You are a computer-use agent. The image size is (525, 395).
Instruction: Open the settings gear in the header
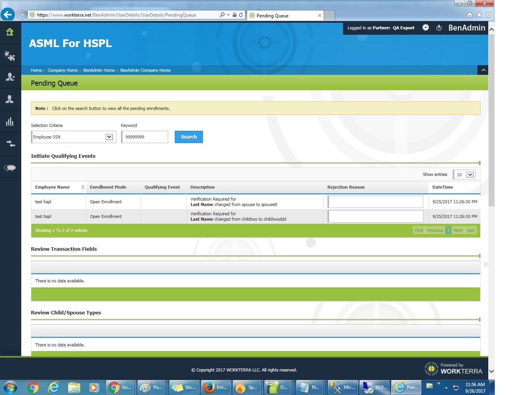pos(426,28)
